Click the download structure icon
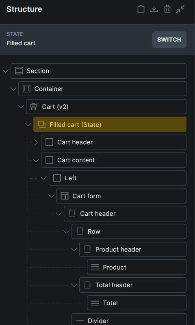 click(x=154, y=9)
